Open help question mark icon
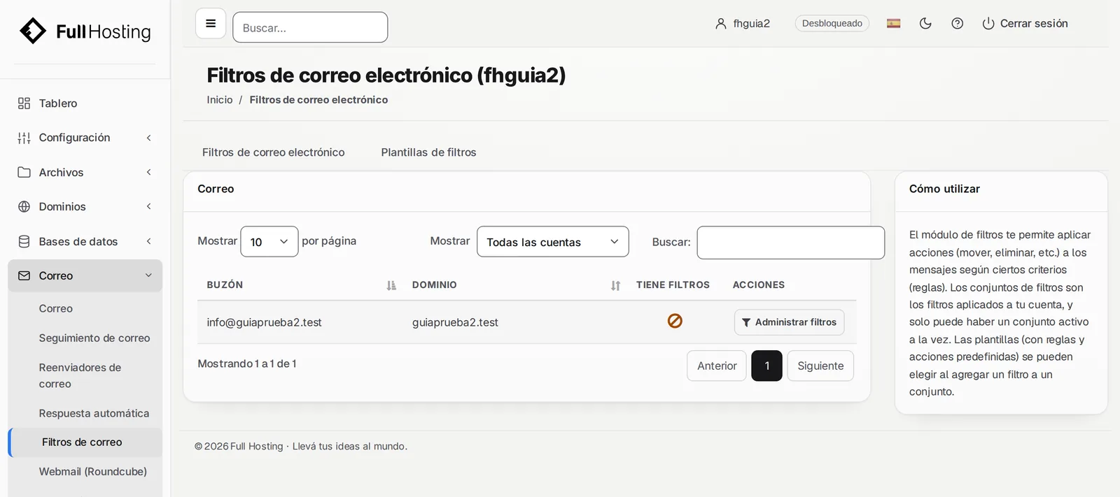The image size is (1120, 497). 958,24
